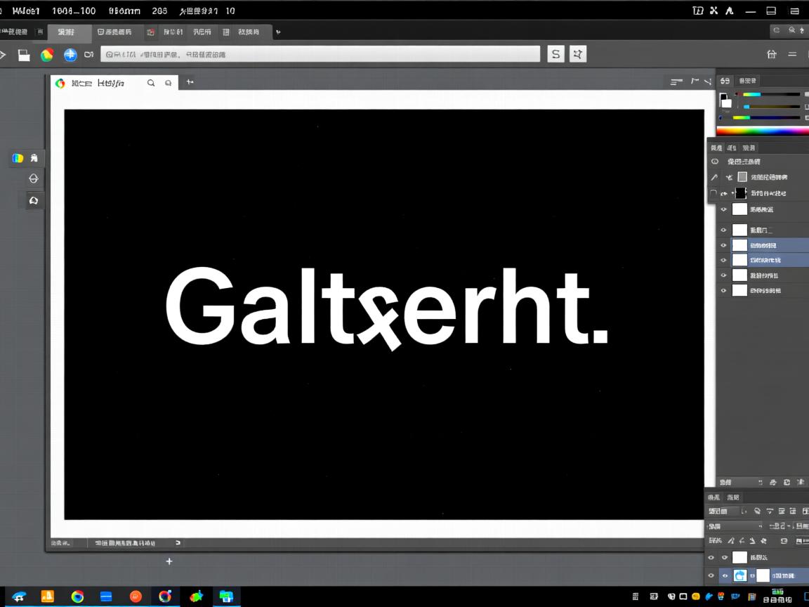The width and height of the screenshot is (809, 607).
Task: Expand the black thumbnail layer group arrow
Action: point(732,193)
